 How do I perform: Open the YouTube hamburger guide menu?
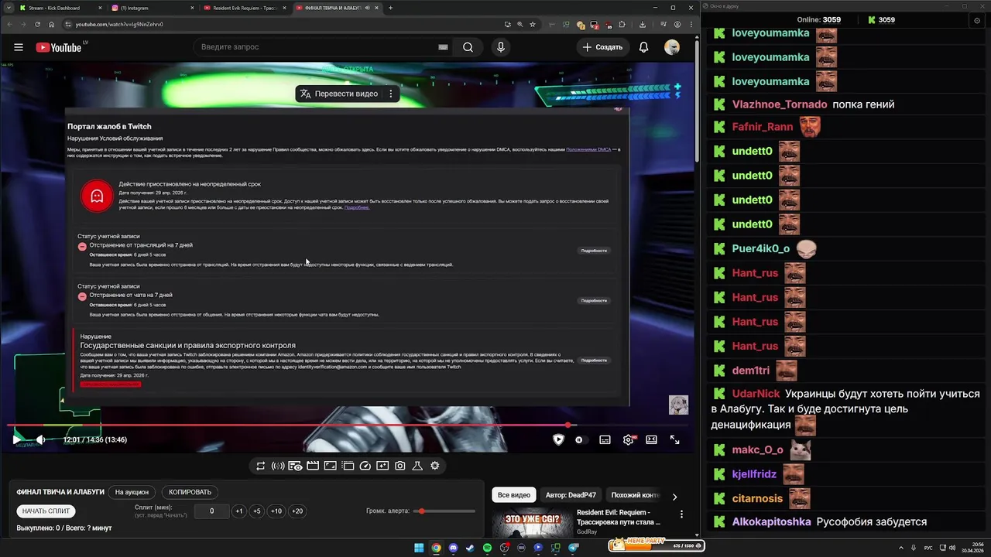pyautogui.click(x=19, y=47)
